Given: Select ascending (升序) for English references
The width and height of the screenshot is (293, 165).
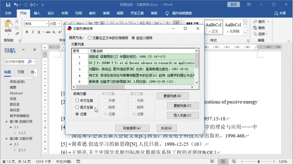Looking at the screenshot, I should tap(134, 101).
